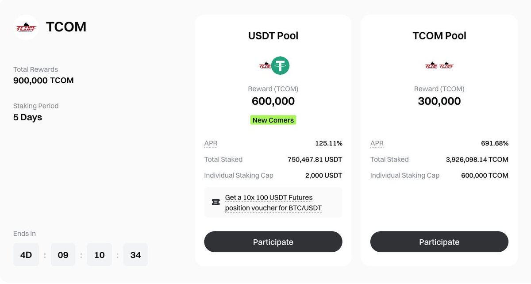Click the TCOM icon beside Tether logo
The width and height of the screenshot is (531, 284).
tap(265, 66)
